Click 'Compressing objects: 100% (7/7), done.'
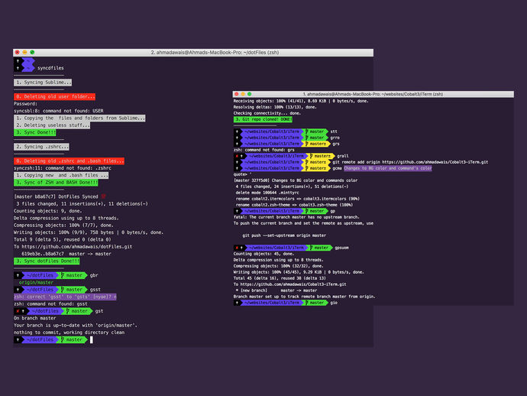 [63, 225]
